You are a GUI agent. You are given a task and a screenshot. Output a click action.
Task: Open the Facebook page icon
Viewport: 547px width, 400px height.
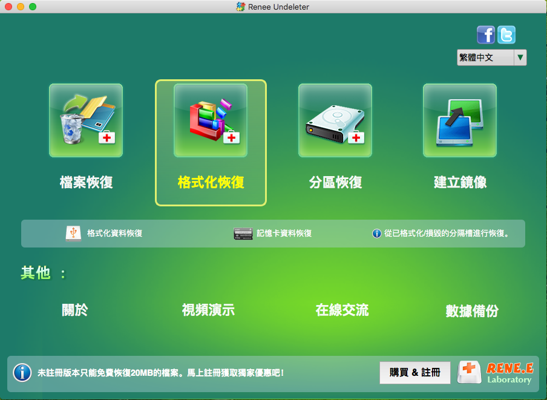tap(486, 34)
